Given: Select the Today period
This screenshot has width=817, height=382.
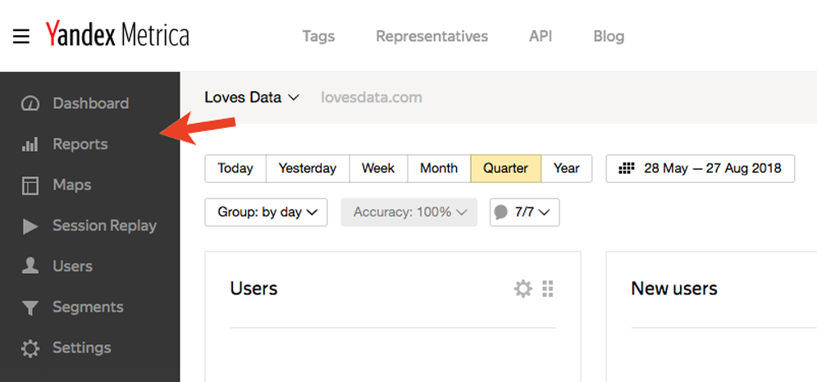Looking at the screenshot, I should (235, 169).
